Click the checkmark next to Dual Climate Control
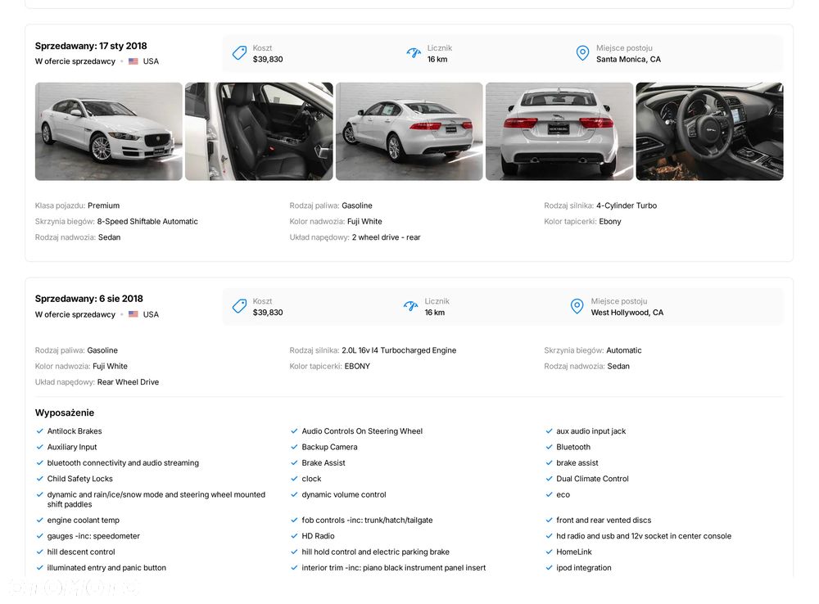This screenshot has width=819, height=604. (x=549, y=479)
